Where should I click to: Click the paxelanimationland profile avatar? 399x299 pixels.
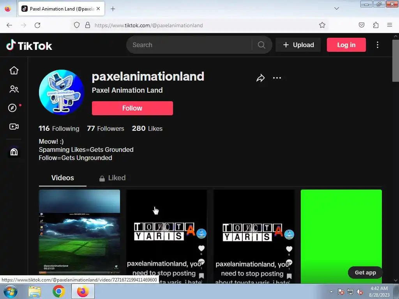click(x=61, y=92)
